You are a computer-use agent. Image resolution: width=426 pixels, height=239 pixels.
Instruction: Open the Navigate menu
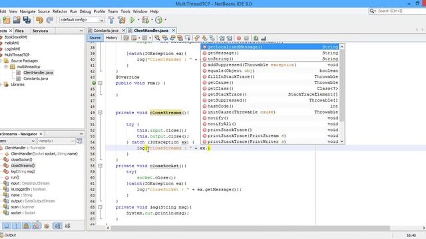coord(27,11)
